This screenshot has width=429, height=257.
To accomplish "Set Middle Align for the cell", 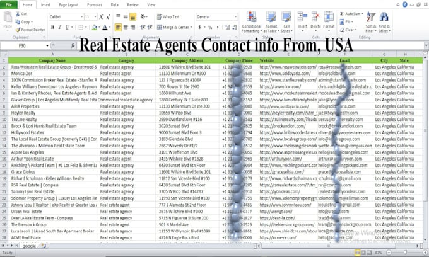I will click(126, 17).
